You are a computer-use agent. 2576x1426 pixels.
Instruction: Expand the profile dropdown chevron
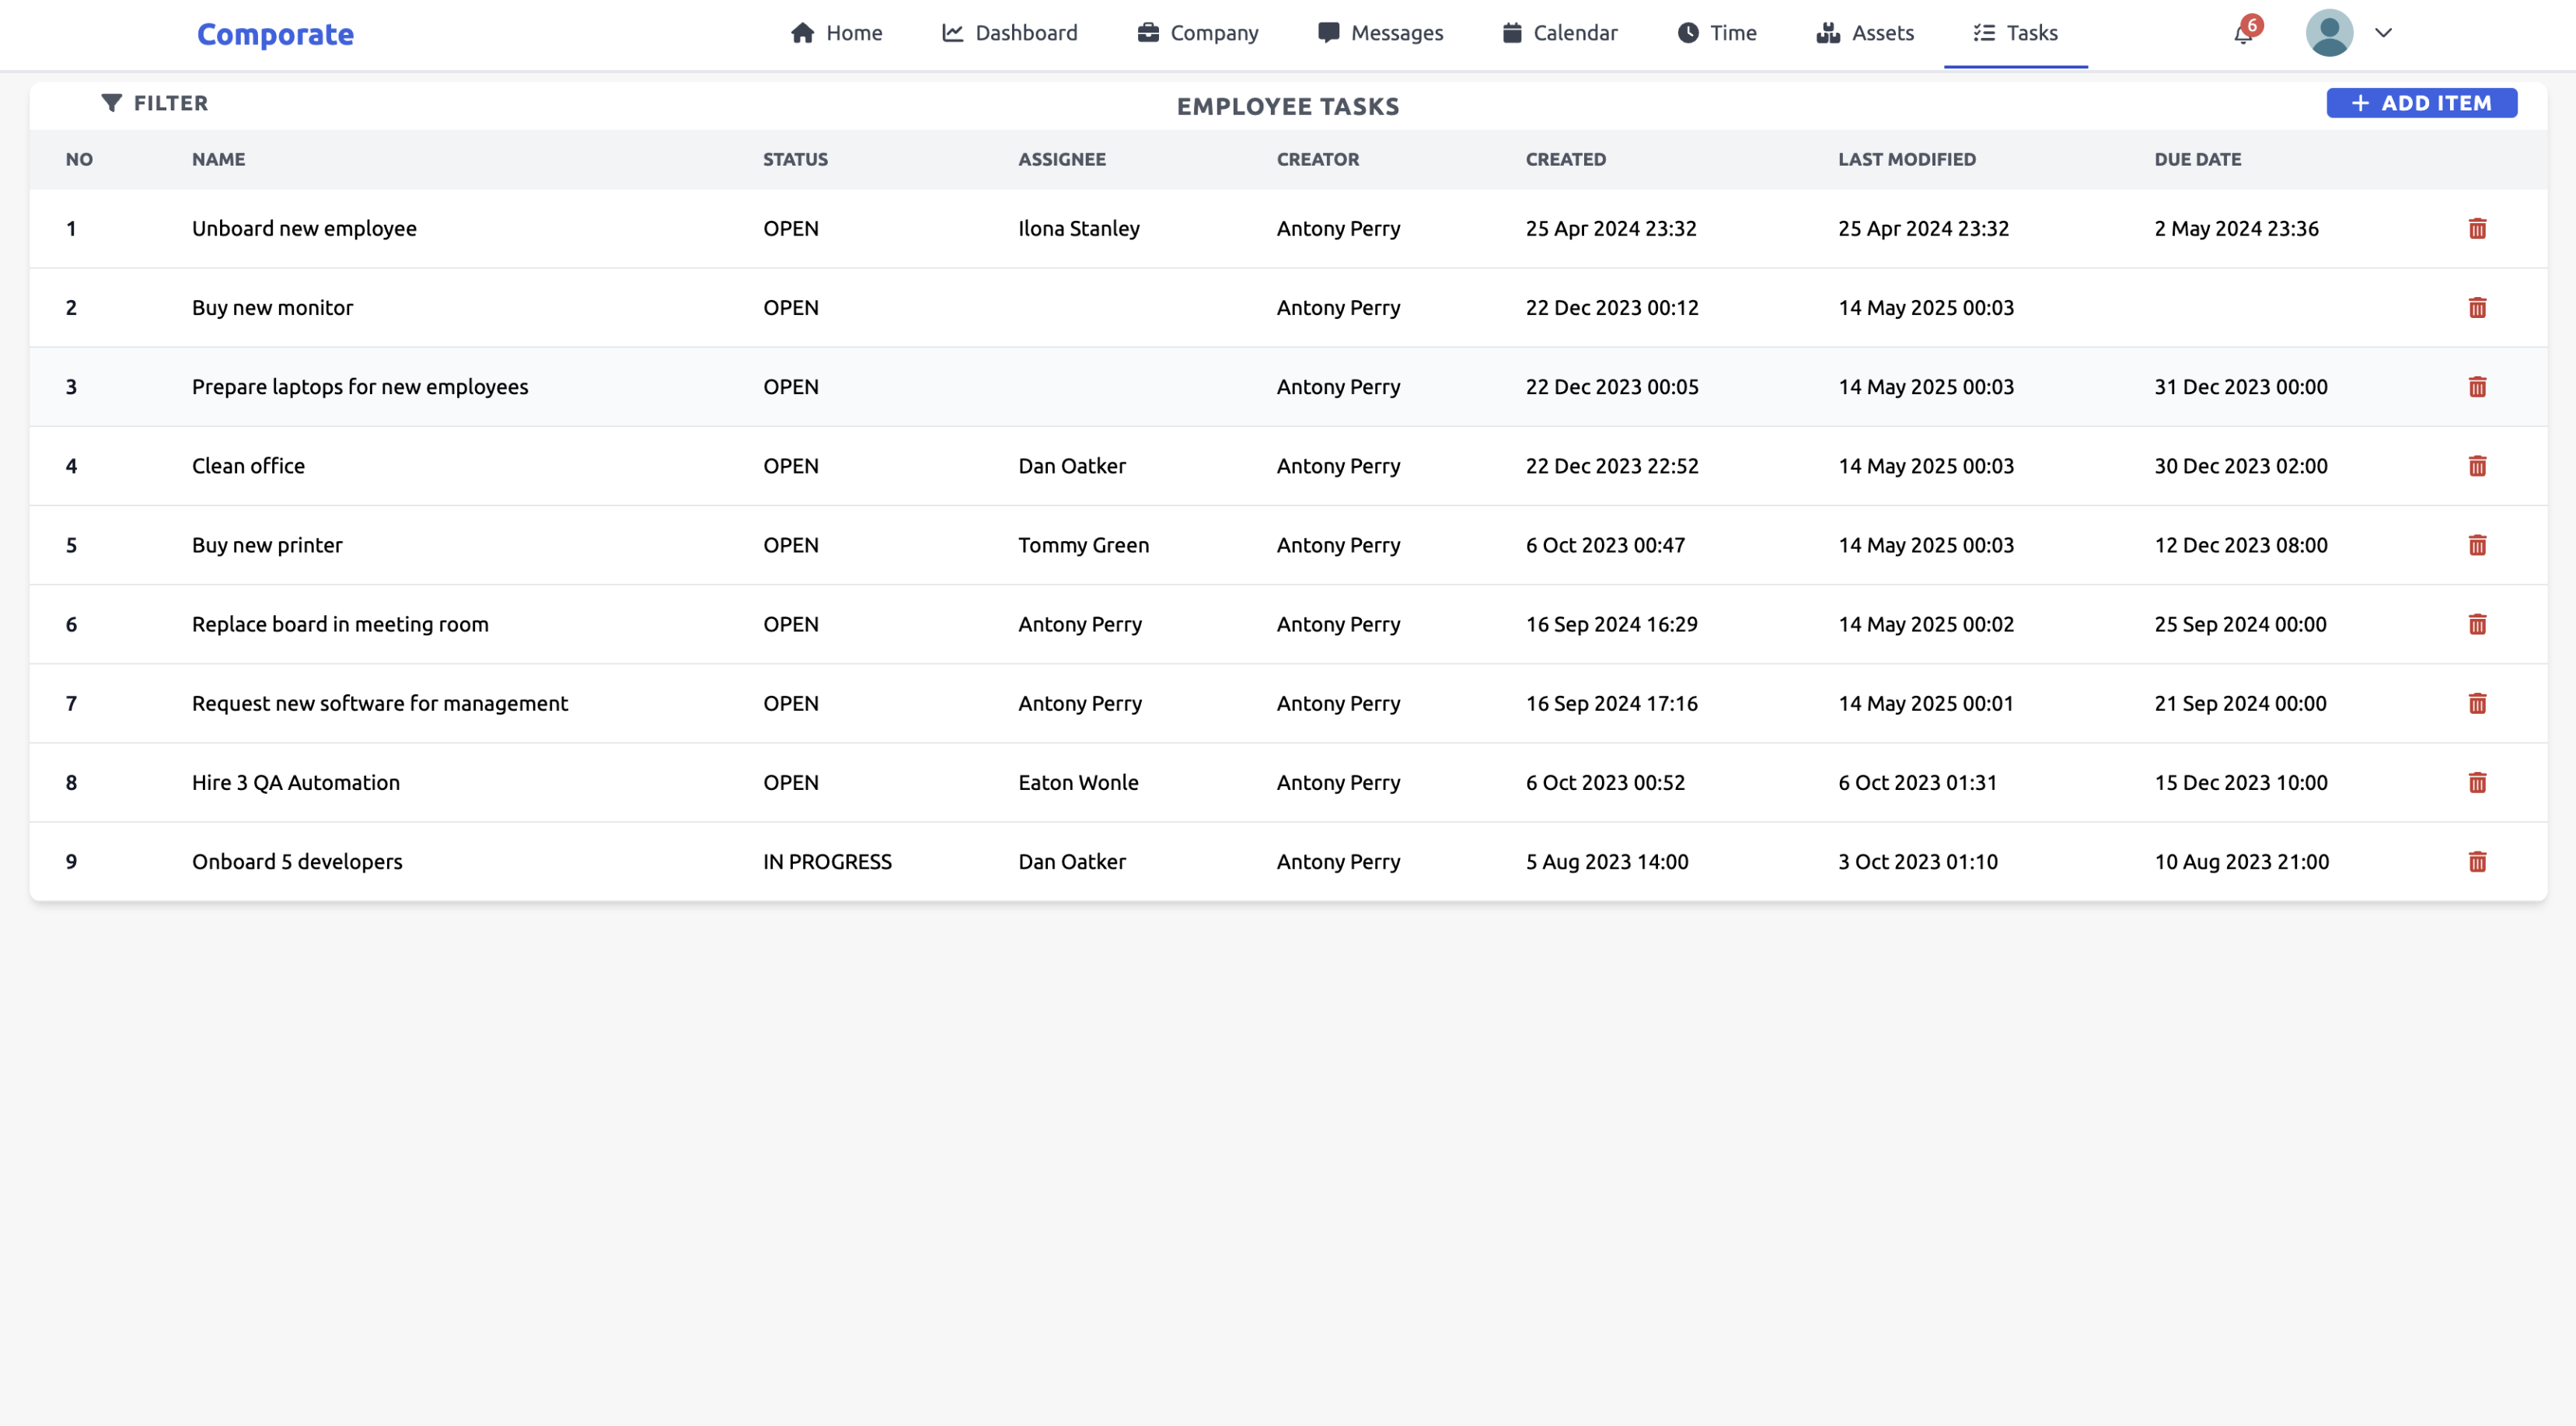[2383, 33]
